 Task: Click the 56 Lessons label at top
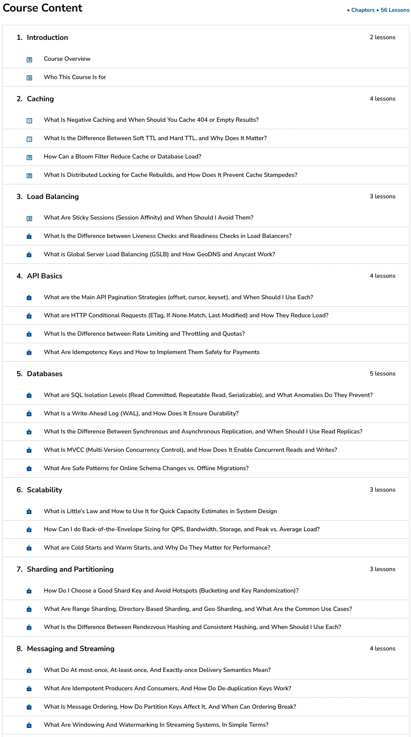coord(395,10)
